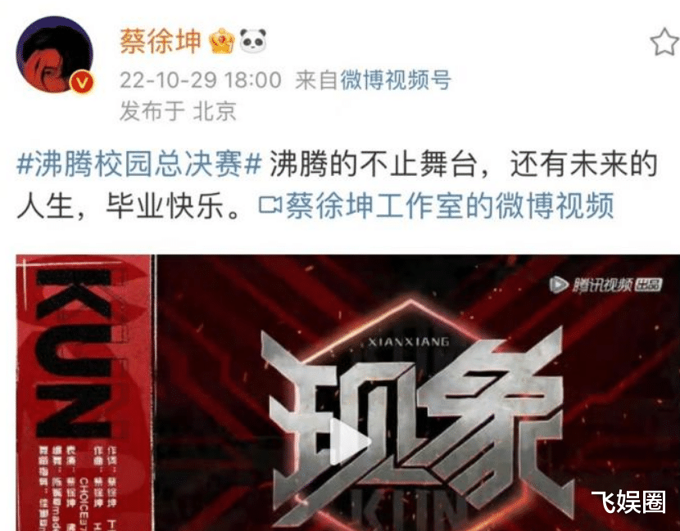Click the post timestamp 22-10-29 18:00
Image resolution: width=680 pixels, height=531 pixels.
201,80
